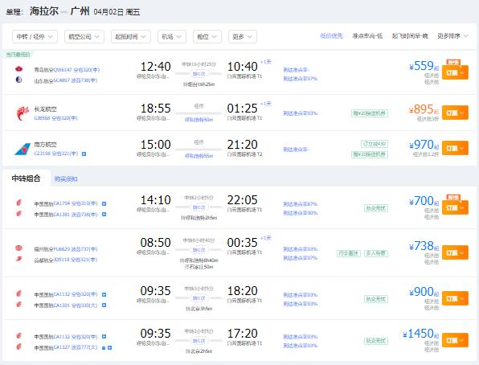Click the 首都航空 logo beside JD5118

point(19,259)
